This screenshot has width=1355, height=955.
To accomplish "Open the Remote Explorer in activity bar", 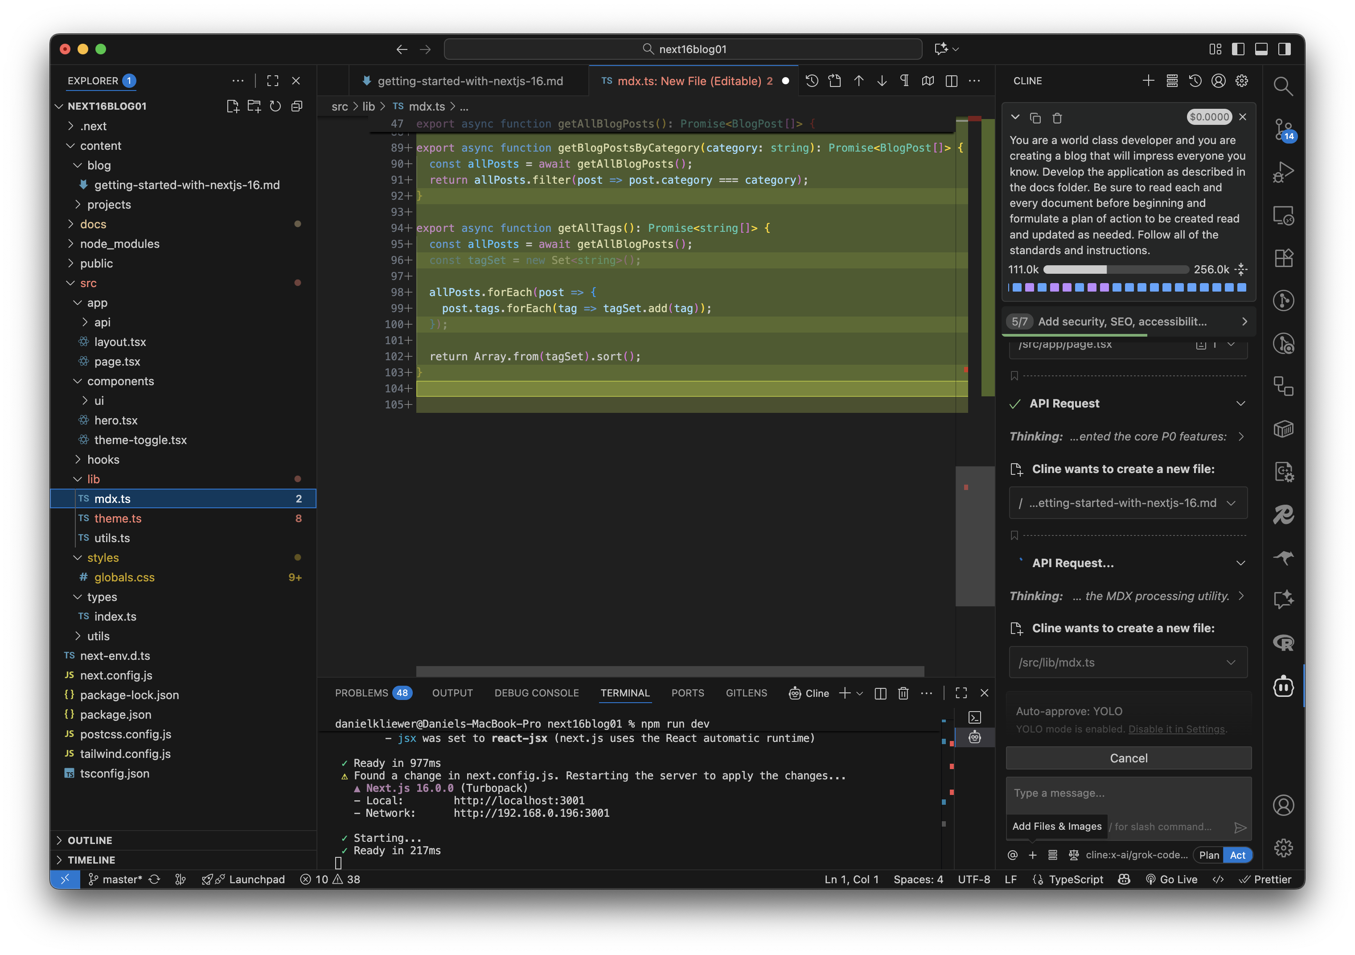I will [1284, 215].
